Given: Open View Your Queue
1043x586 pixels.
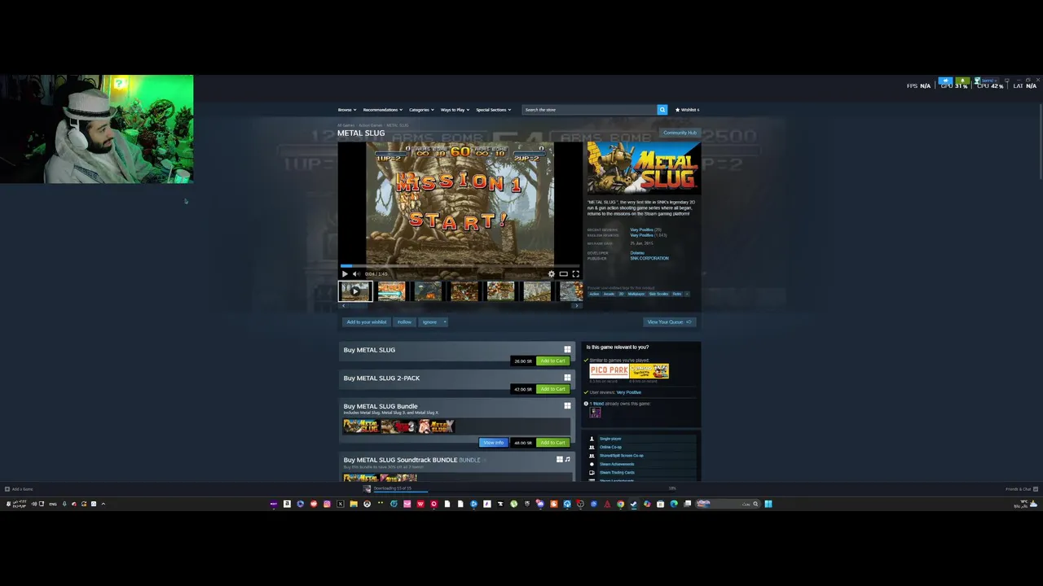Looking at the screenshot, I should pos(669,322).
